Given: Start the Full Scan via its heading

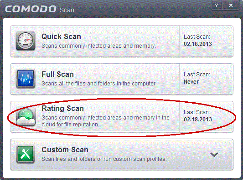Looking at the screenshot, I should click(x=57, y=74).
